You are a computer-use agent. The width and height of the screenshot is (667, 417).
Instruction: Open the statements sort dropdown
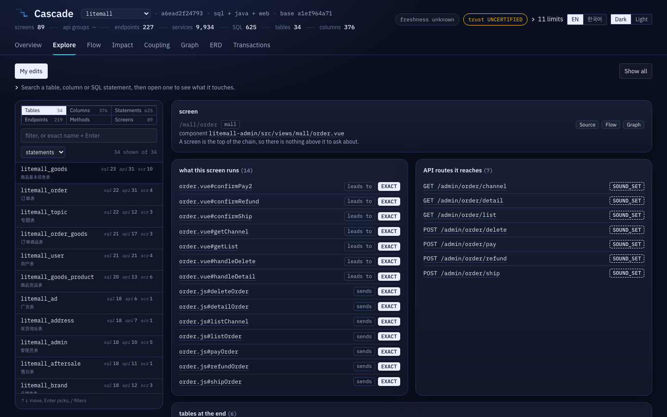coord(43,152)
